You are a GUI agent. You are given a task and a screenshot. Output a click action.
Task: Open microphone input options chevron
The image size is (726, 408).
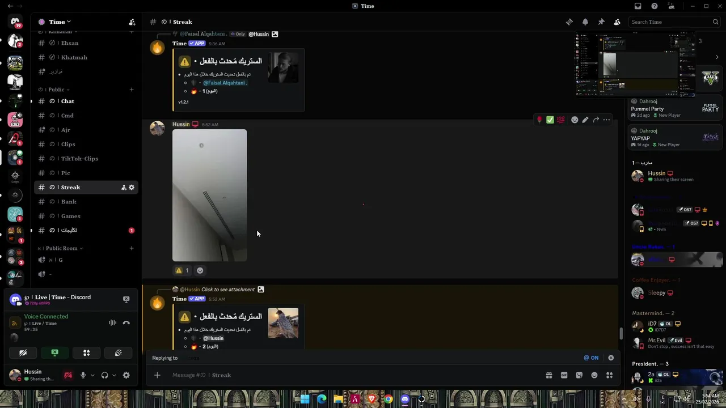click(x=92, y=375)
